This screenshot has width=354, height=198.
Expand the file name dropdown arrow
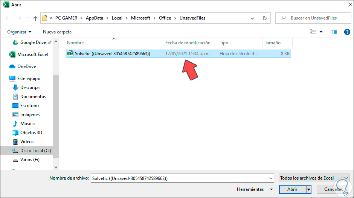coord(271,178)
